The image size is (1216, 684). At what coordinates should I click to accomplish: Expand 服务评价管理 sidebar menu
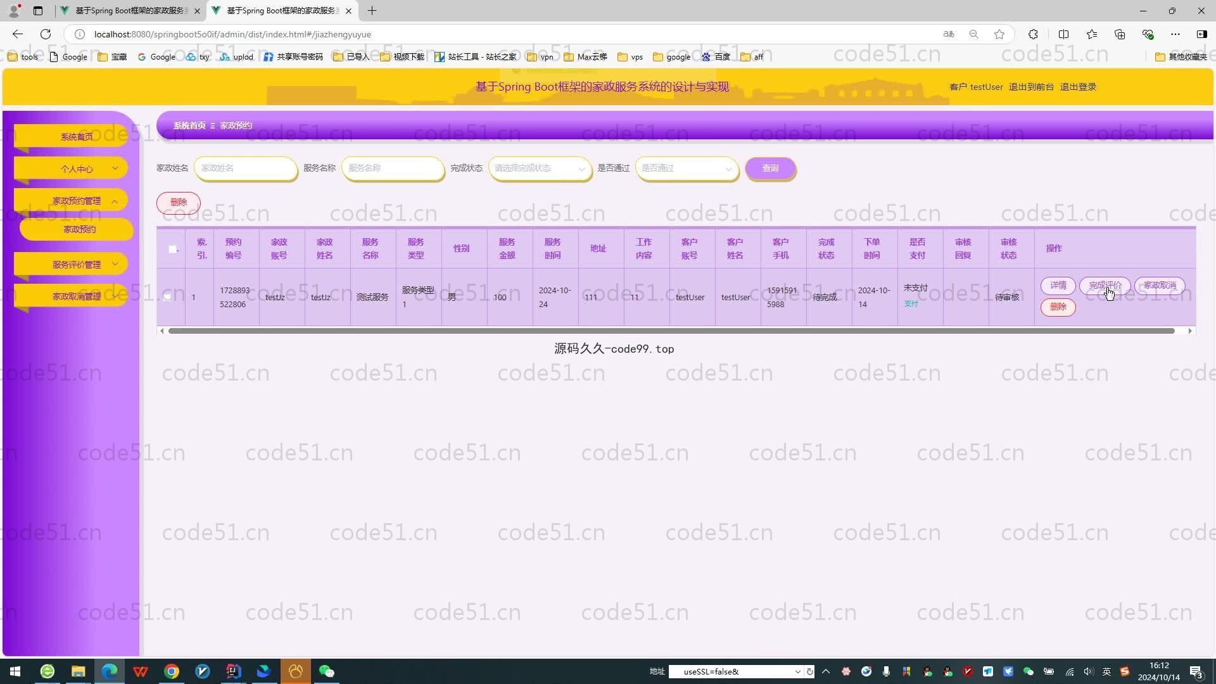[x=71, y=264]
